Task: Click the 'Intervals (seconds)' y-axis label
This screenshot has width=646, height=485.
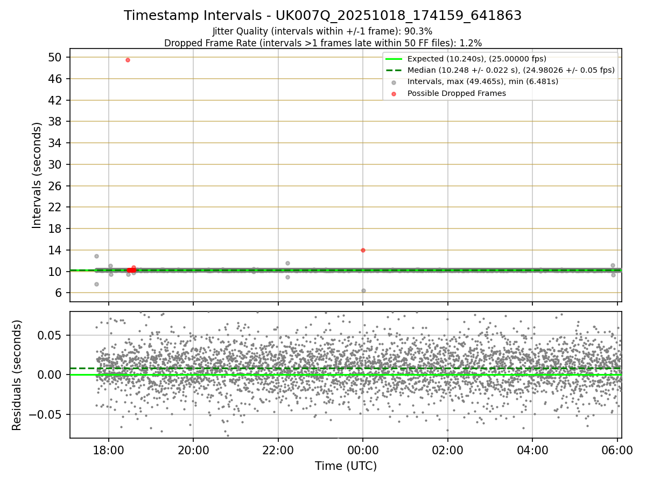Action: 37,175
